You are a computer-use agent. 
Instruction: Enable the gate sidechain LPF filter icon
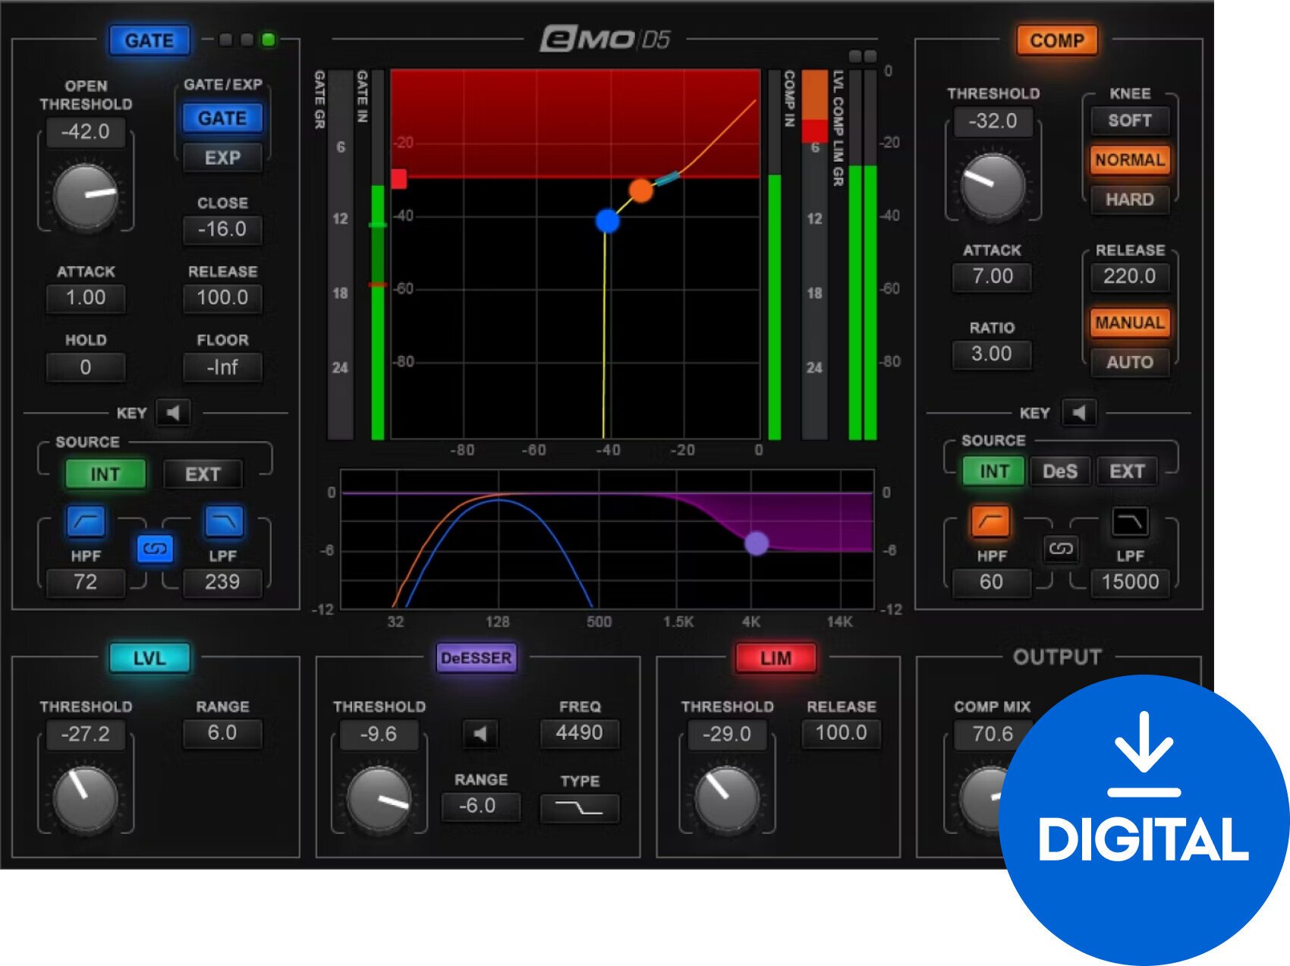point(222,521)
